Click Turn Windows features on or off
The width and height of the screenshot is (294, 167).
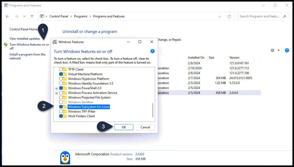coord(29,46)
